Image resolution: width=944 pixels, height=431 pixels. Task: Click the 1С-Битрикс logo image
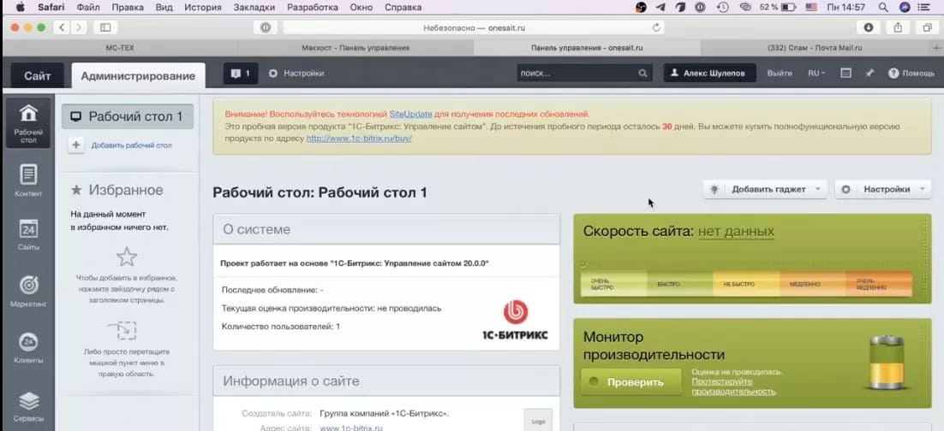point(516,320)
